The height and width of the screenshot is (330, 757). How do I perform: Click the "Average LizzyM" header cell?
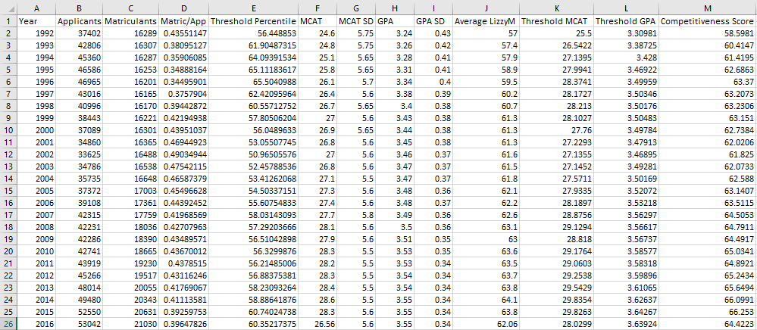pyautogui.click(x=486, y=21)
